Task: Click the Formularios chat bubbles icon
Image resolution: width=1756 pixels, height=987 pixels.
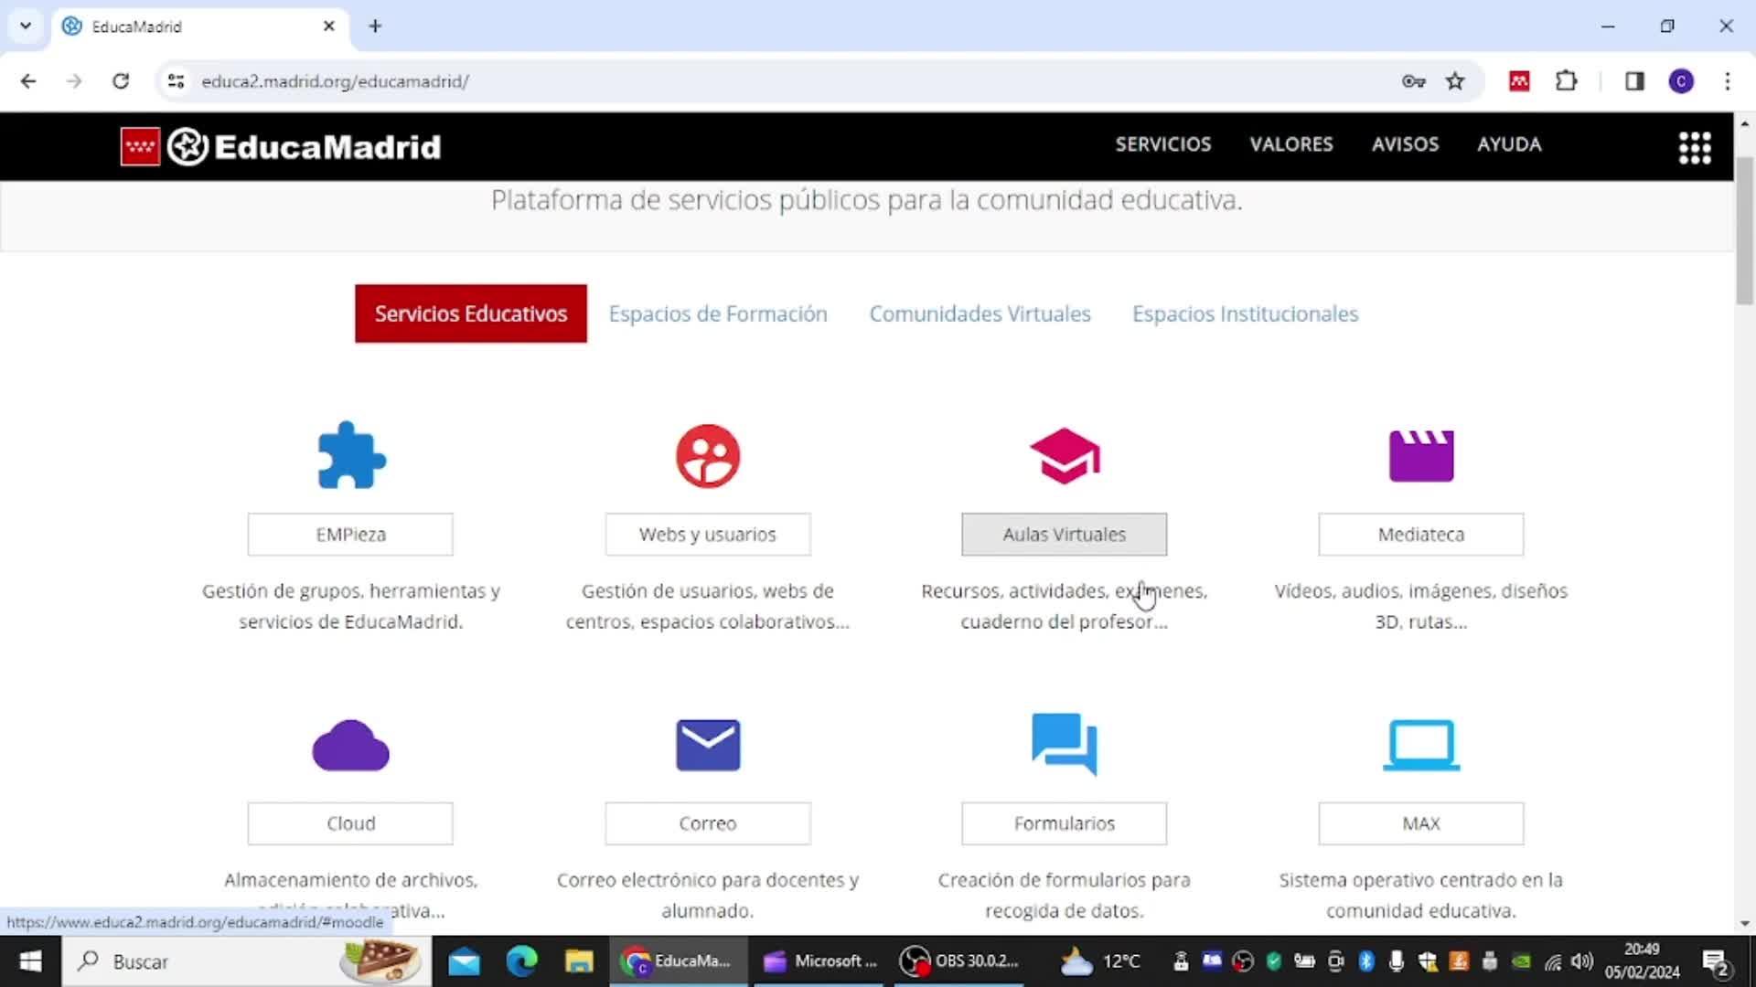Action: click(x=1065, y=744)
